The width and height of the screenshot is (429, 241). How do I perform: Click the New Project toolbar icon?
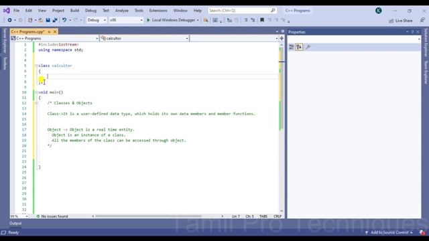[x=30, y=20]
